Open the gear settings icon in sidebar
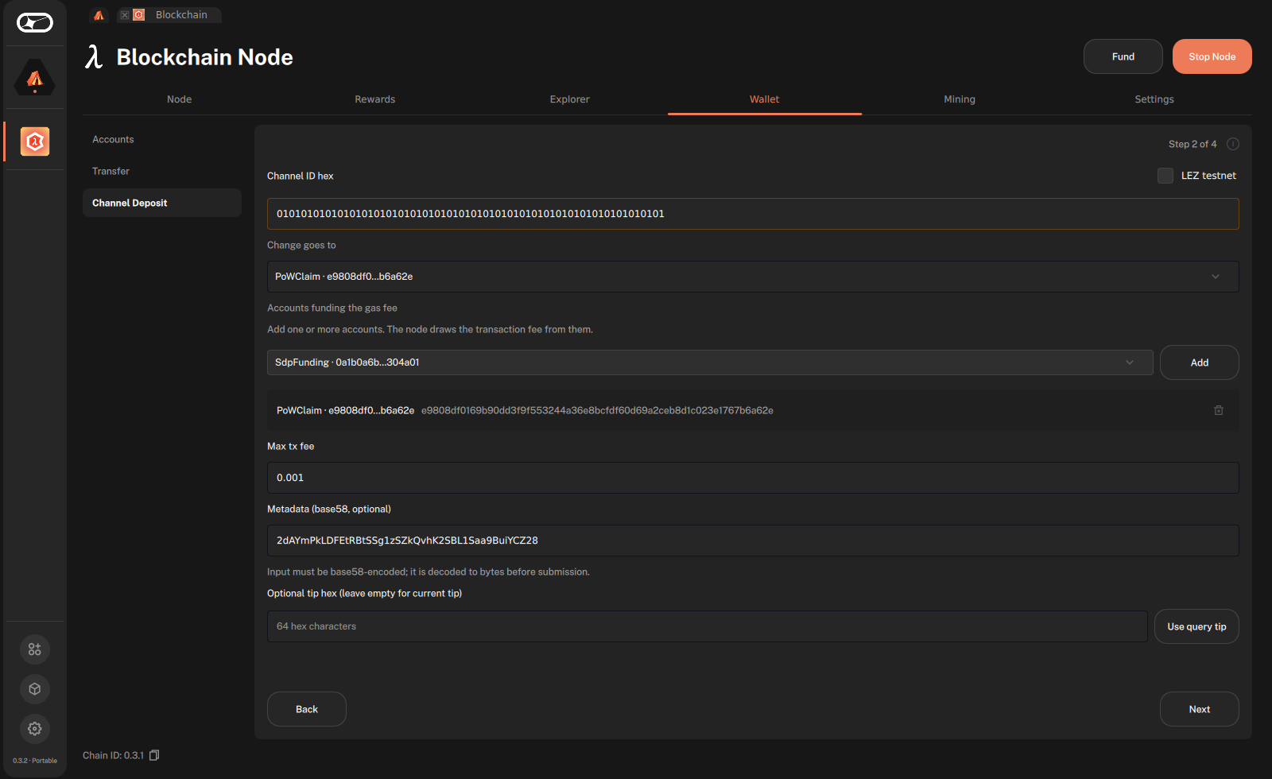The height and width of the screenshot is (779, 1272). pos(35,729)
